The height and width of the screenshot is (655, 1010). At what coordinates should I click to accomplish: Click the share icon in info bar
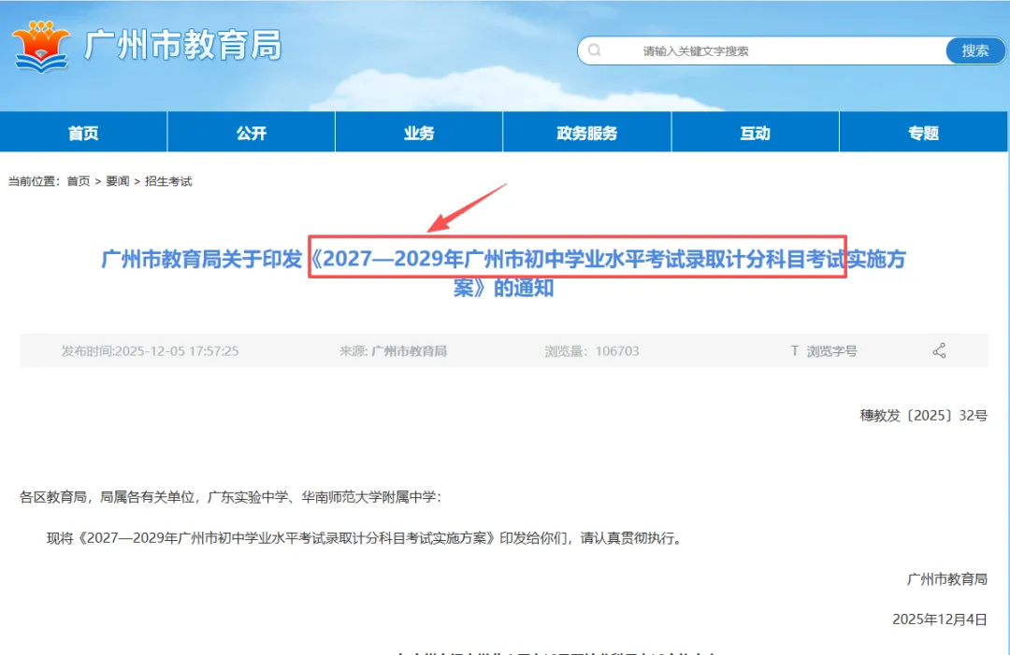[939, 350]
